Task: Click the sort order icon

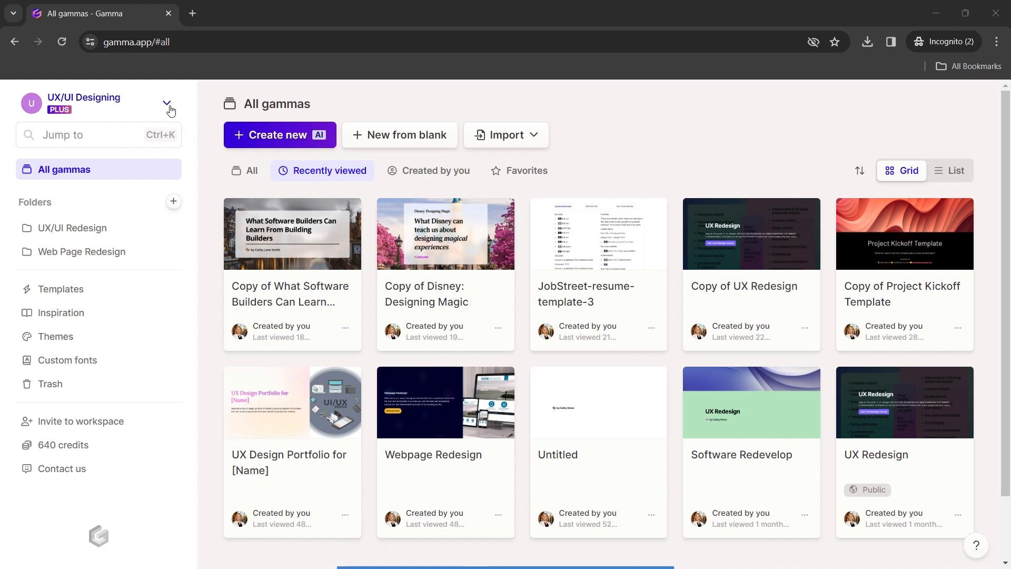Action: coord(859,170)
